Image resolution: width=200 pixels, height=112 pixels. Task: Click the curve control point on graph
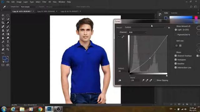point(150,58)
